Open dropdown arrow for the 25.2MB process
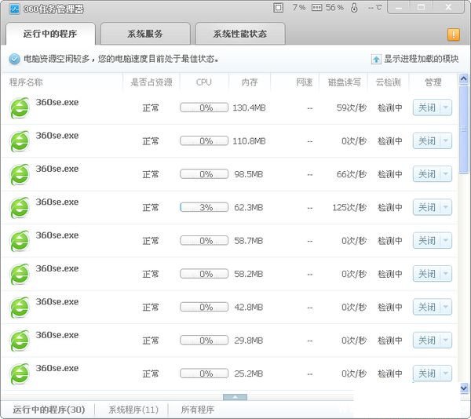 [x=445, y=373]
